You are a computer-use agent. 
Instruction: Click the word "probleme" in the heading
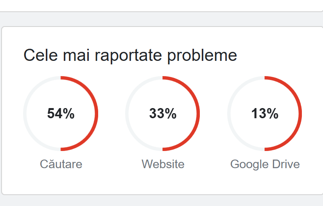(202, 56)
